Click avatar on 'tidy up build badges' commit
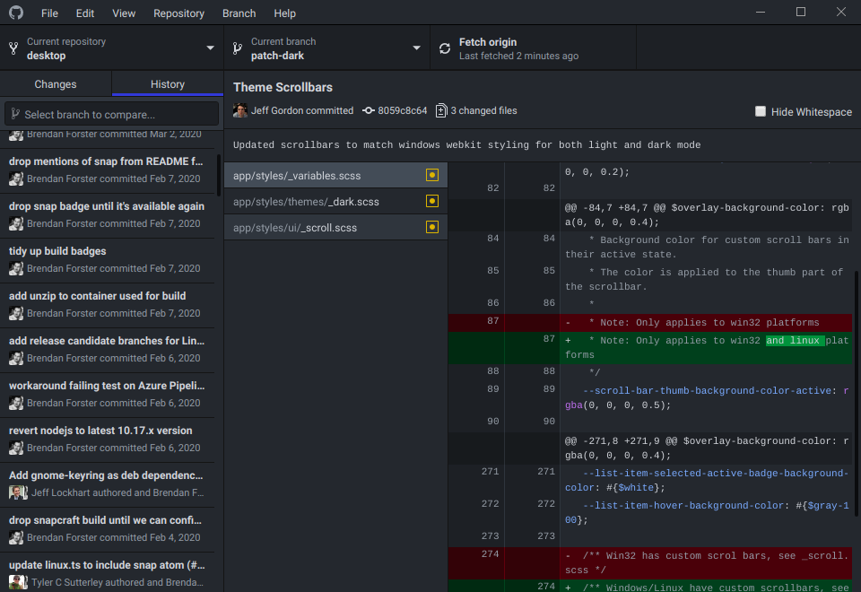Viewport: 861px width, 592px height. 16,268
